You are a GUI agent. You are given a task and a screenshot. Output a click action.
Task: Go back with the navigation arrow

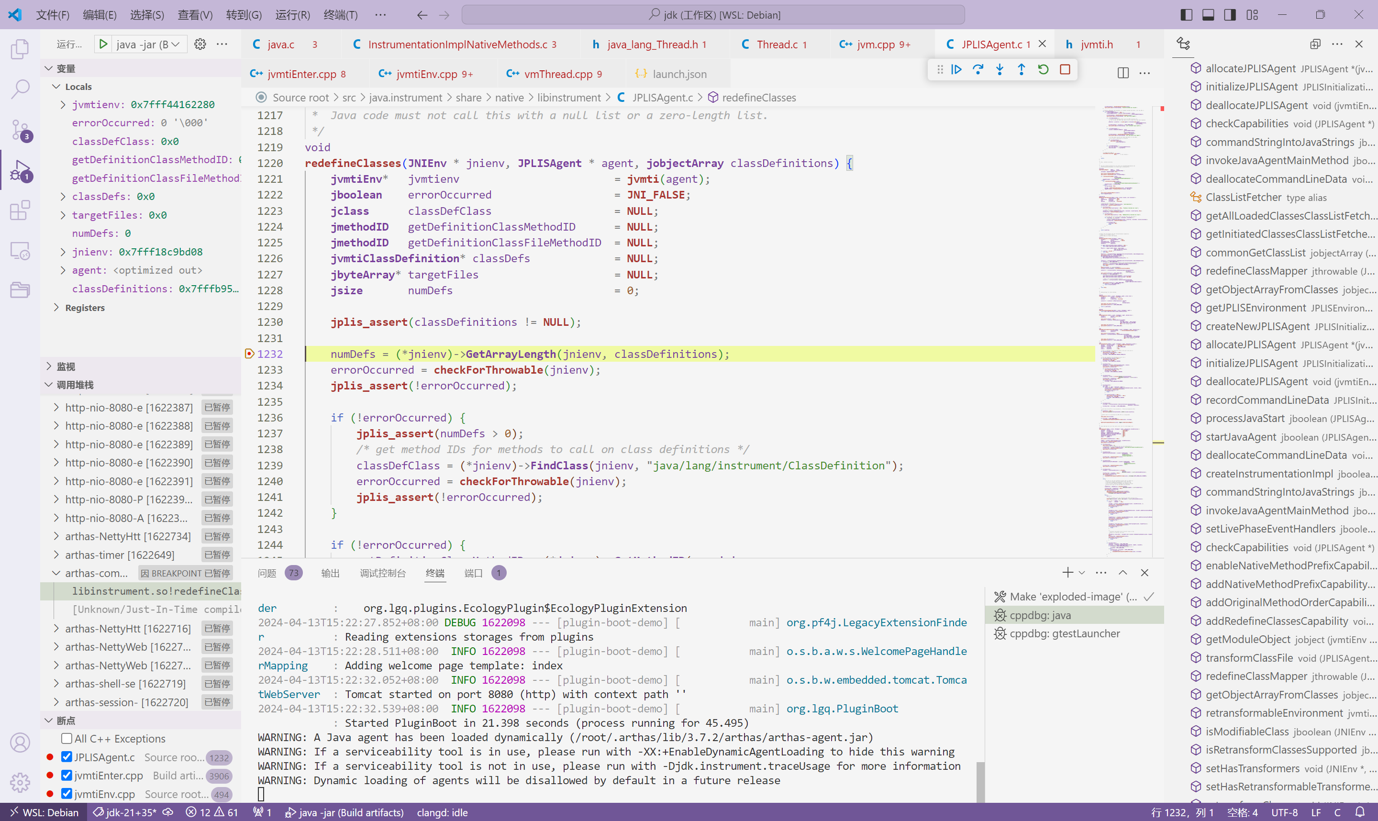tap(422, 15)
